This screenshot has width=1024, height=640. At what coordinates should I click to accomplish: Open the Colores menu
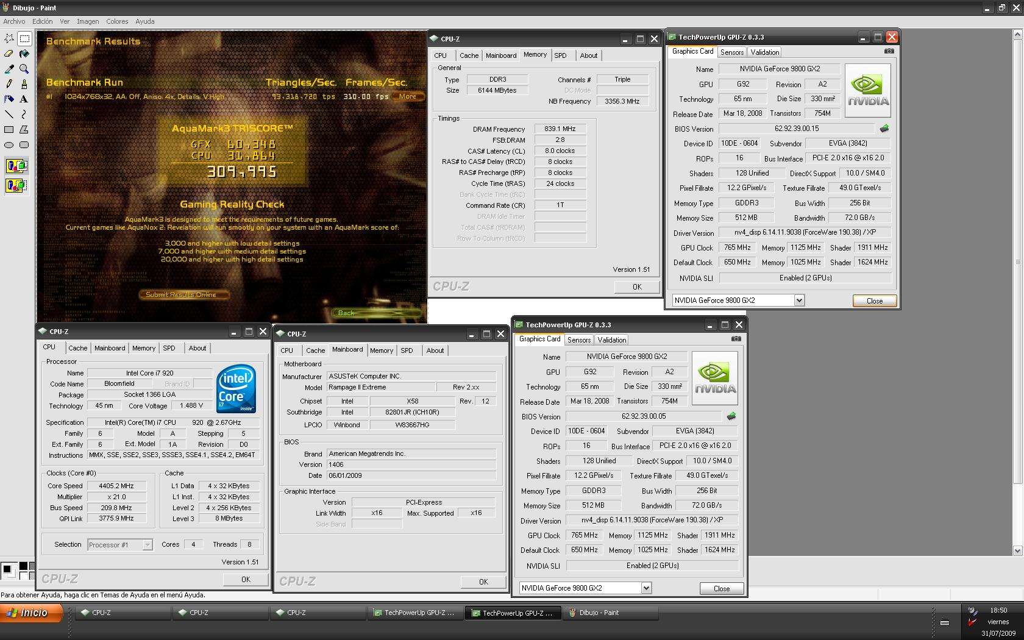pos(117,21)
